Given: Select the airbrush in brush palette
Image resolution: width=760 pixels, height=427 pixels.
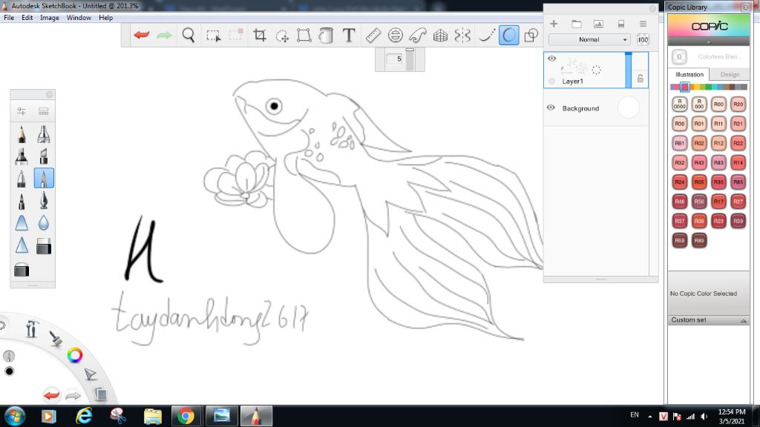Looking at the screenshot, I should [44, 134].
